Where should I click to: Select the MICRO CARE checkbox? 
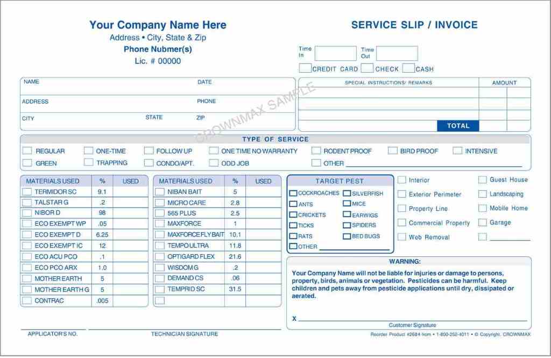[x=159, y=203]
